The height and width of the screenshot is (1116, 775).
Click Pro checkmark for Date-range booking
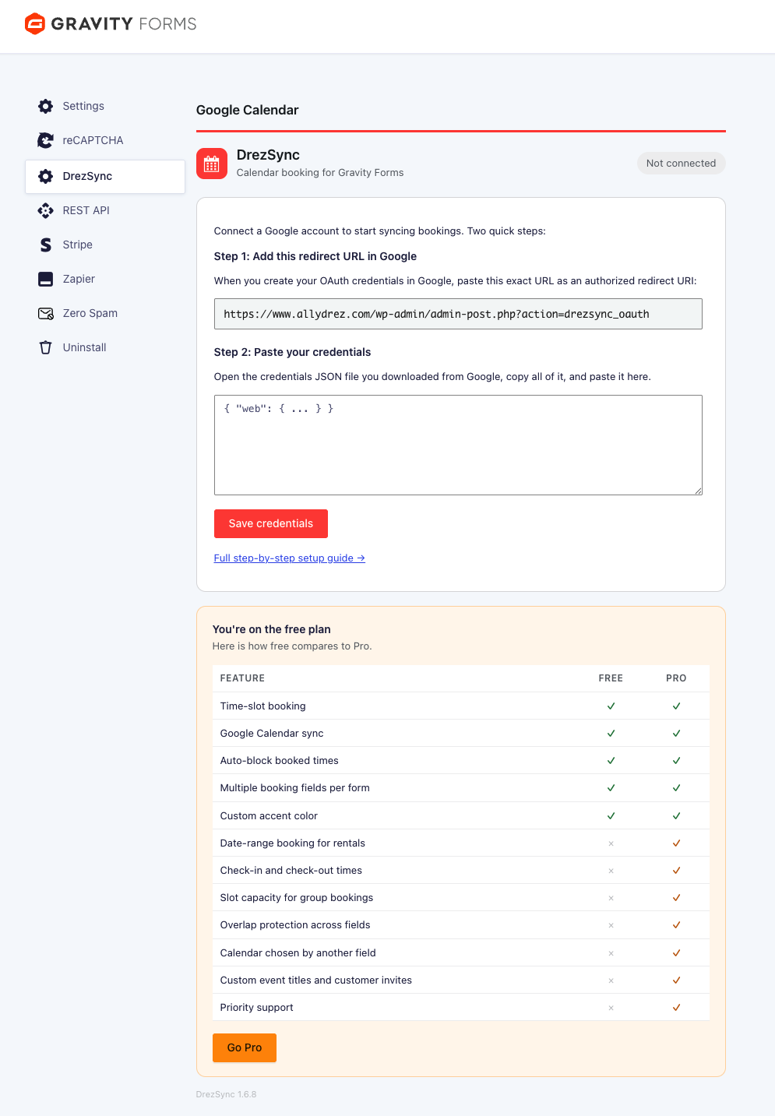point(676,843)
